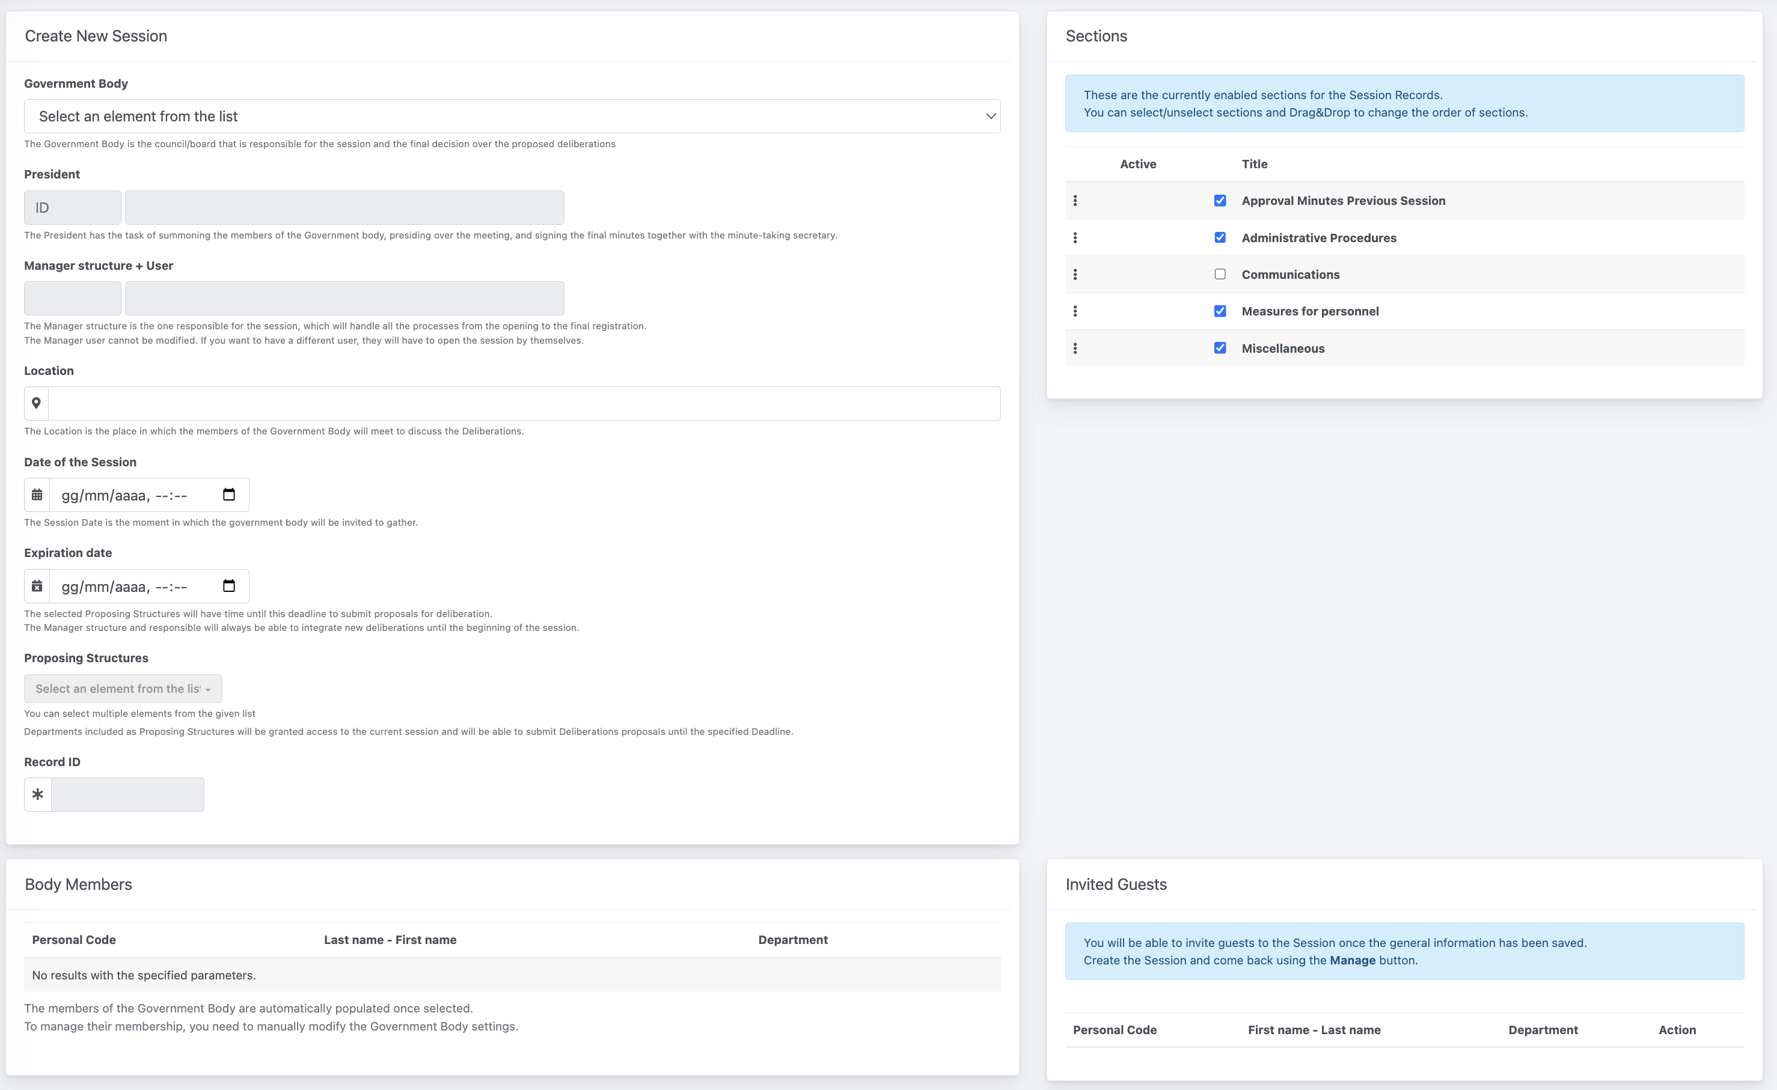Click the drag handle icon for Approval Minutes

(1074, 201)
